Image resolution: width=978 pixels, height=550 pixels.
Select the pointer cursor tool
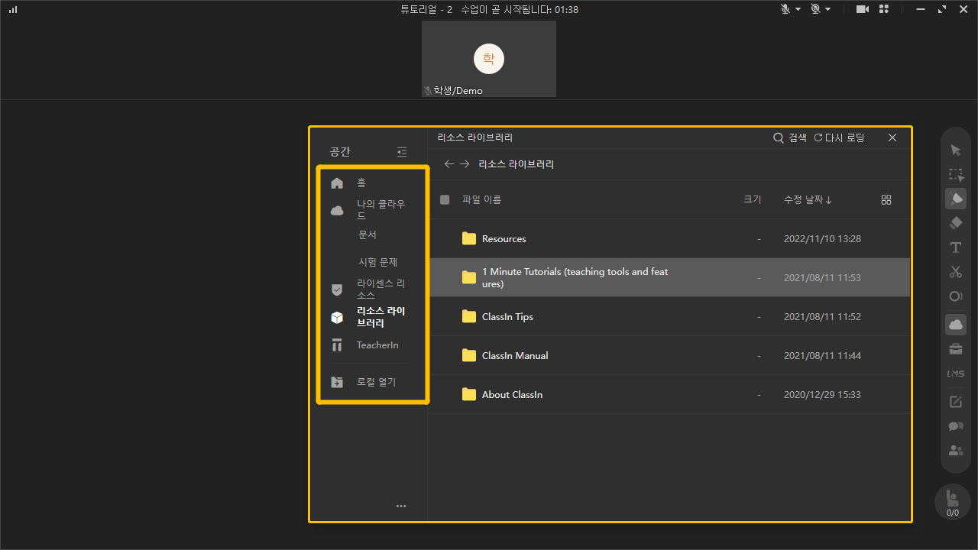pyautogui.click(x=956, y=150)
